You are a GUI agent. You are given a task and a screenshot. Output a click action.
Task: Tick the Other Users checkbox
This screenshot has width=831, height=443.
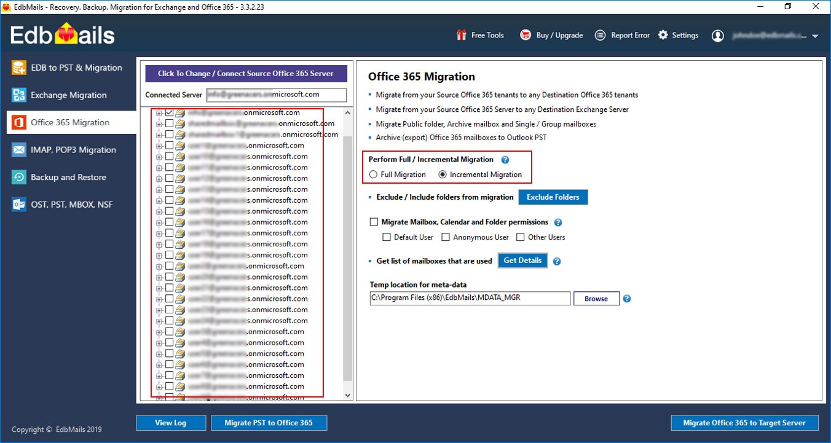[x=521, y=237]
